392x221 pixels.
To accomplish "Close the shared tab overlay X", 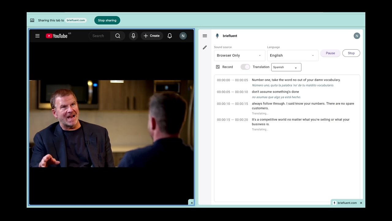I will tap(192, 203).
